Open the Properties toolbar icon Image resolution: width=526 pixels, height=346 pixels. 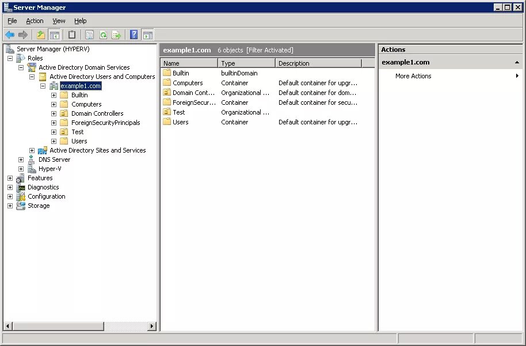(89, 35)
